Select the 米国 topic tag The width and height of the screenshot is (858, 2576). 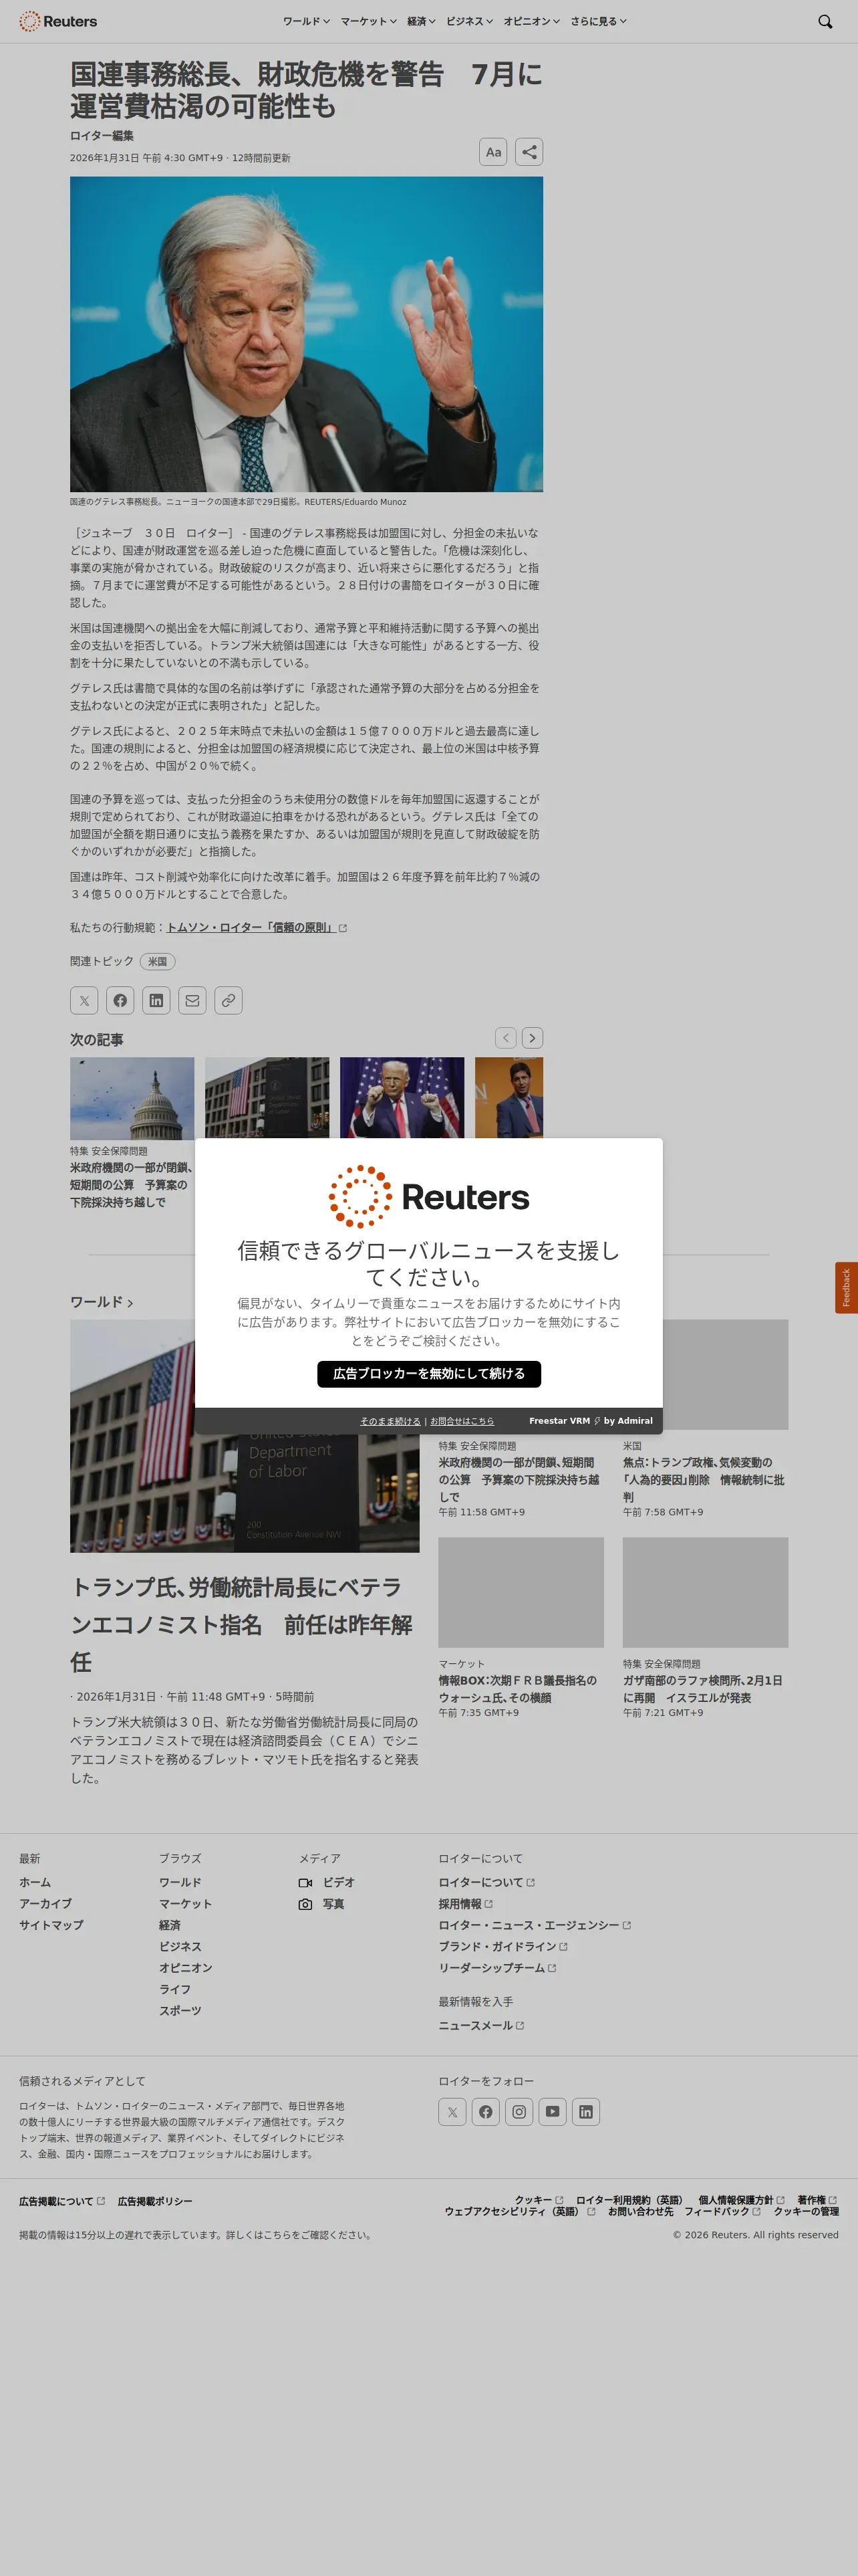[x=158, y=961]
